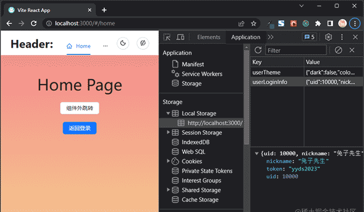Close the DevTools panel
Viewport: 364px width, 212px height.
(355, 37)
